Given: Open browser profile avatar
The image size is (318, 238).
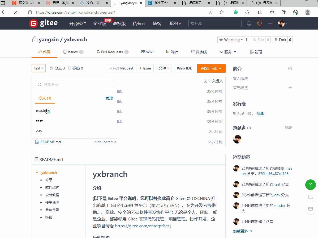Looking at the screenshot, I should 308,12.
